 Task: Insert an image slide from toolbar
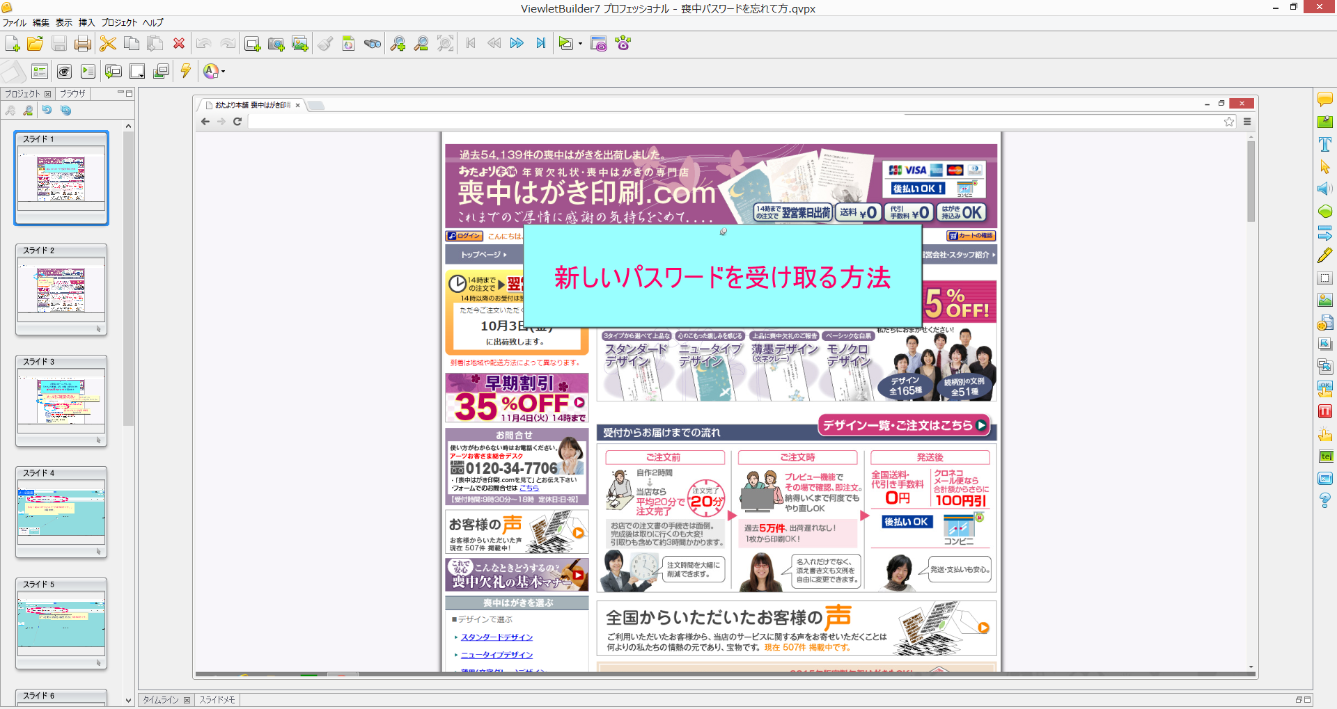pos(300,44)
